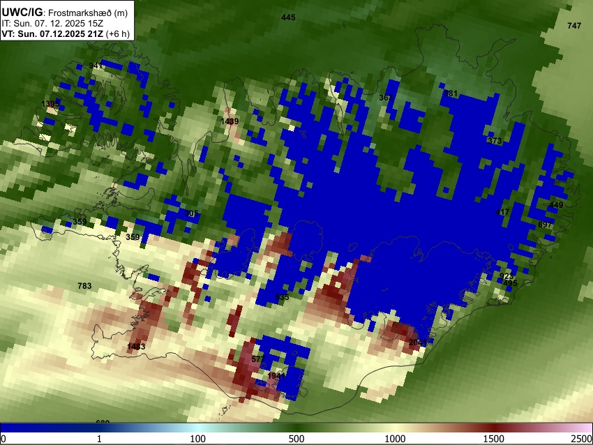Click the map value label 381
This screenshot has width=593, height=445.
[x=451, y=93]
